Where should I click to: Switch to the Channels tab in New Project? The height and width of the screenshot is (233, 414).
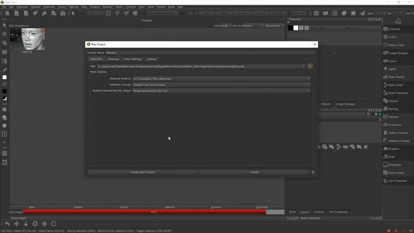[x=113, y=59]
